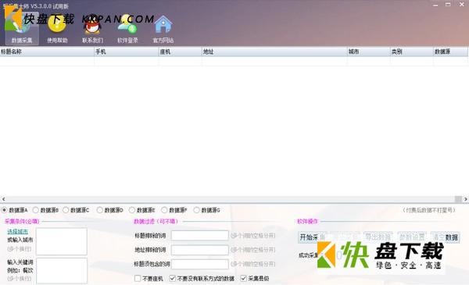Screen dimensions: 469x285
Task: Select the 数据源G radio button
Action: [x=196, y=210]
